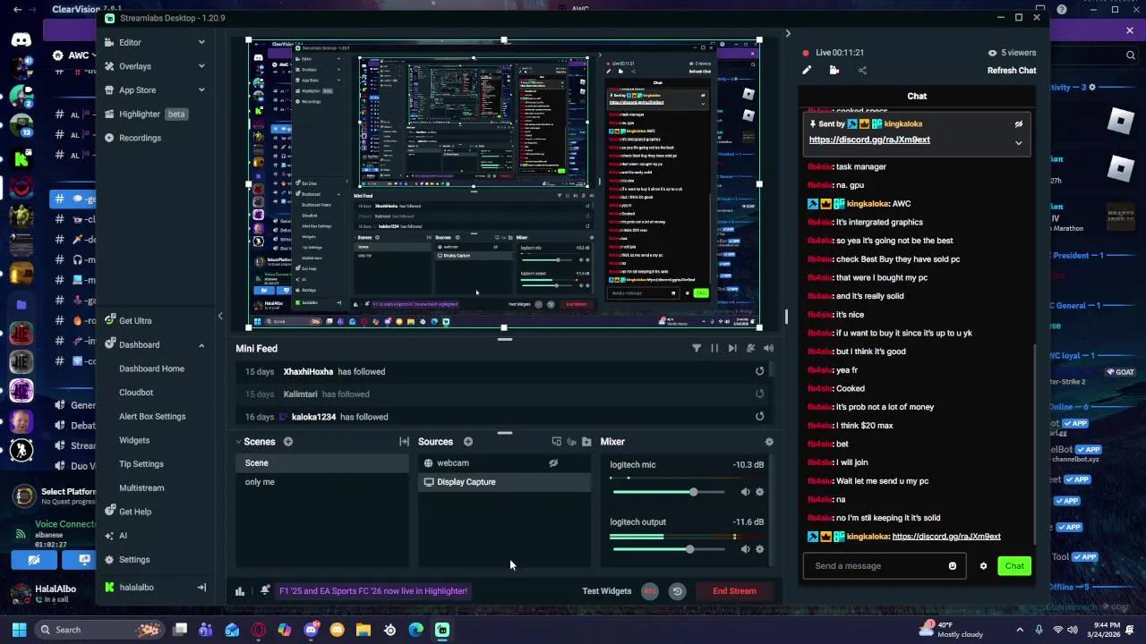Open scene transitions icon in Scenes panel

(404, 441)
